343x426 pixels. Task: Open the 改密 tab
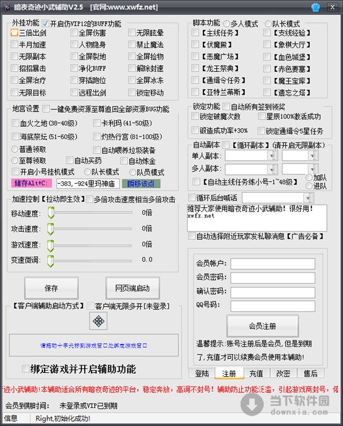(x=283, y=373)
